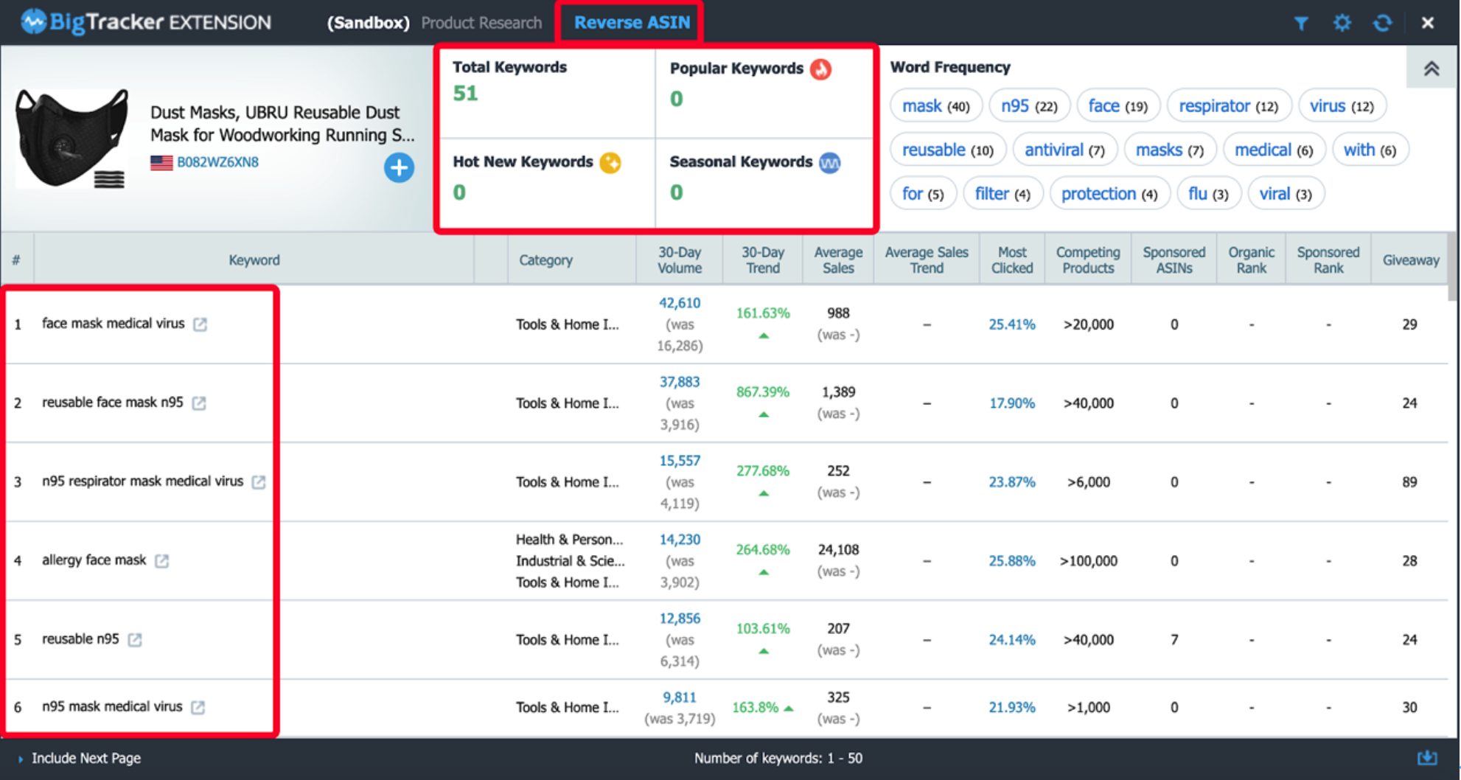1461x780 pixels.
Task: Sort by the 30-Day Volume column header
Action: (680, 260)
